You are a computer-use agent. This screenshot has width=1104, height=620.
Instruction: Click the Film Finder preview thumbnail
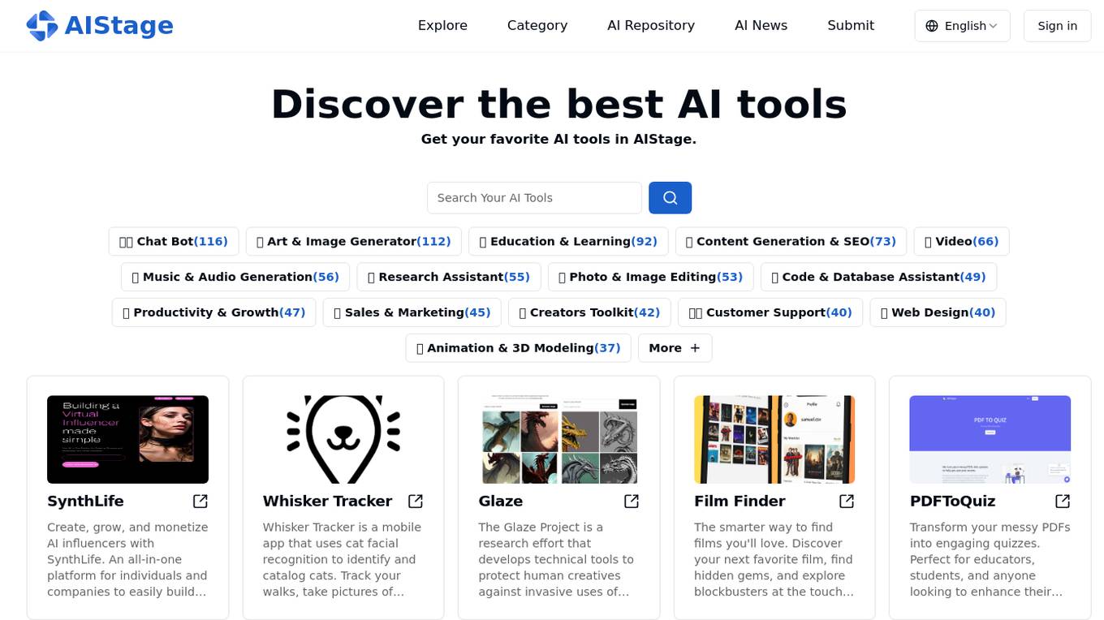point(774,440)
